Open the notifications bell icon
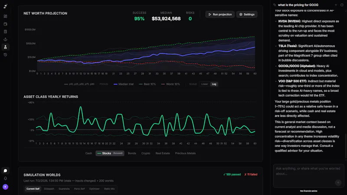This screenshot has width=347, height=195. [x=5, y=179]
